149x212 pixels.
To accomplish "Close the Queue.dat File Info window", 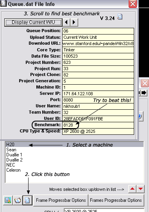I will coord(133,4).
